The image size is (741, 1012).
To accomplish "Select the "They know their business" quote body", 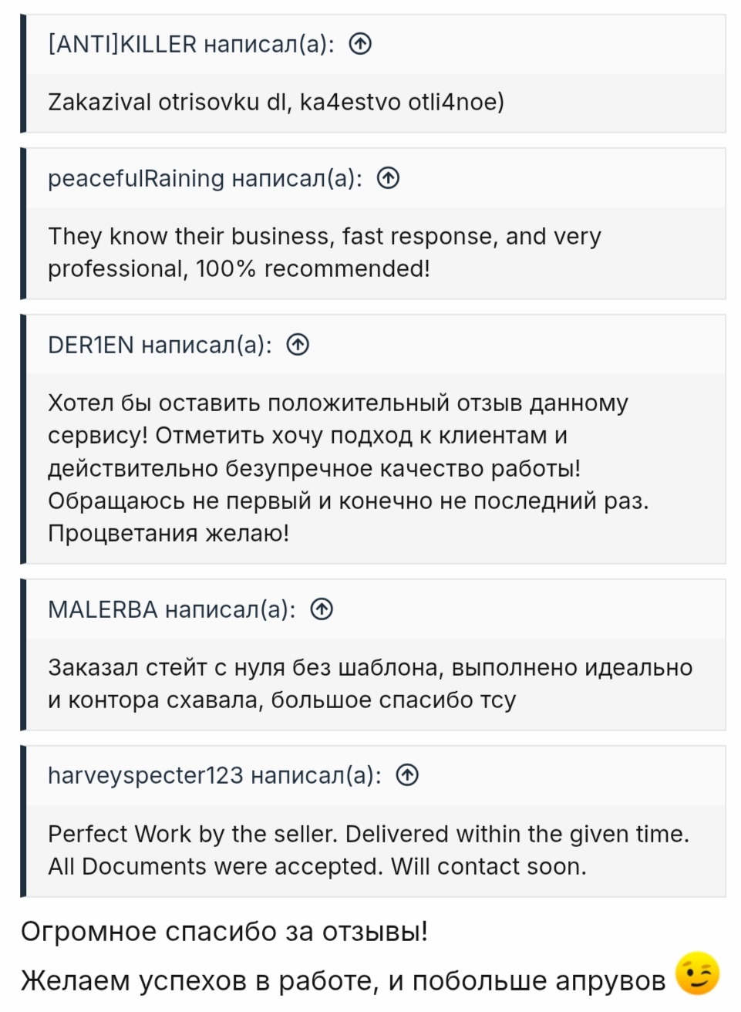I will [x=324, y=252].
